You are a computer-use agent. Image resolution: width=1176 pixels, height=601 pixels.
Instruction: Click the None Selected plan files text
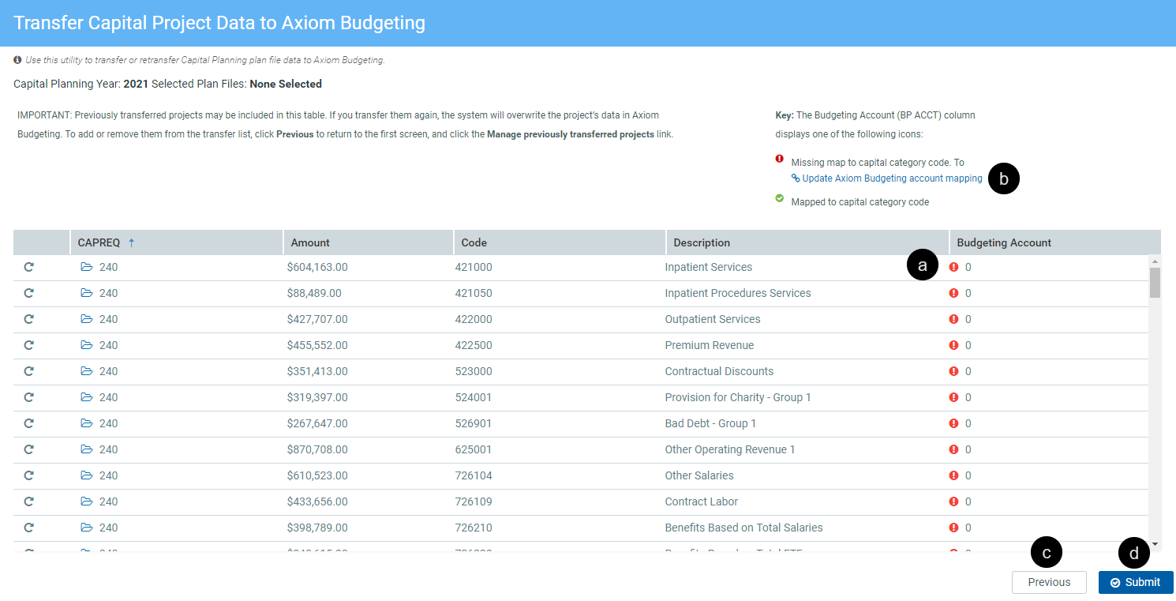coord(286,84)
